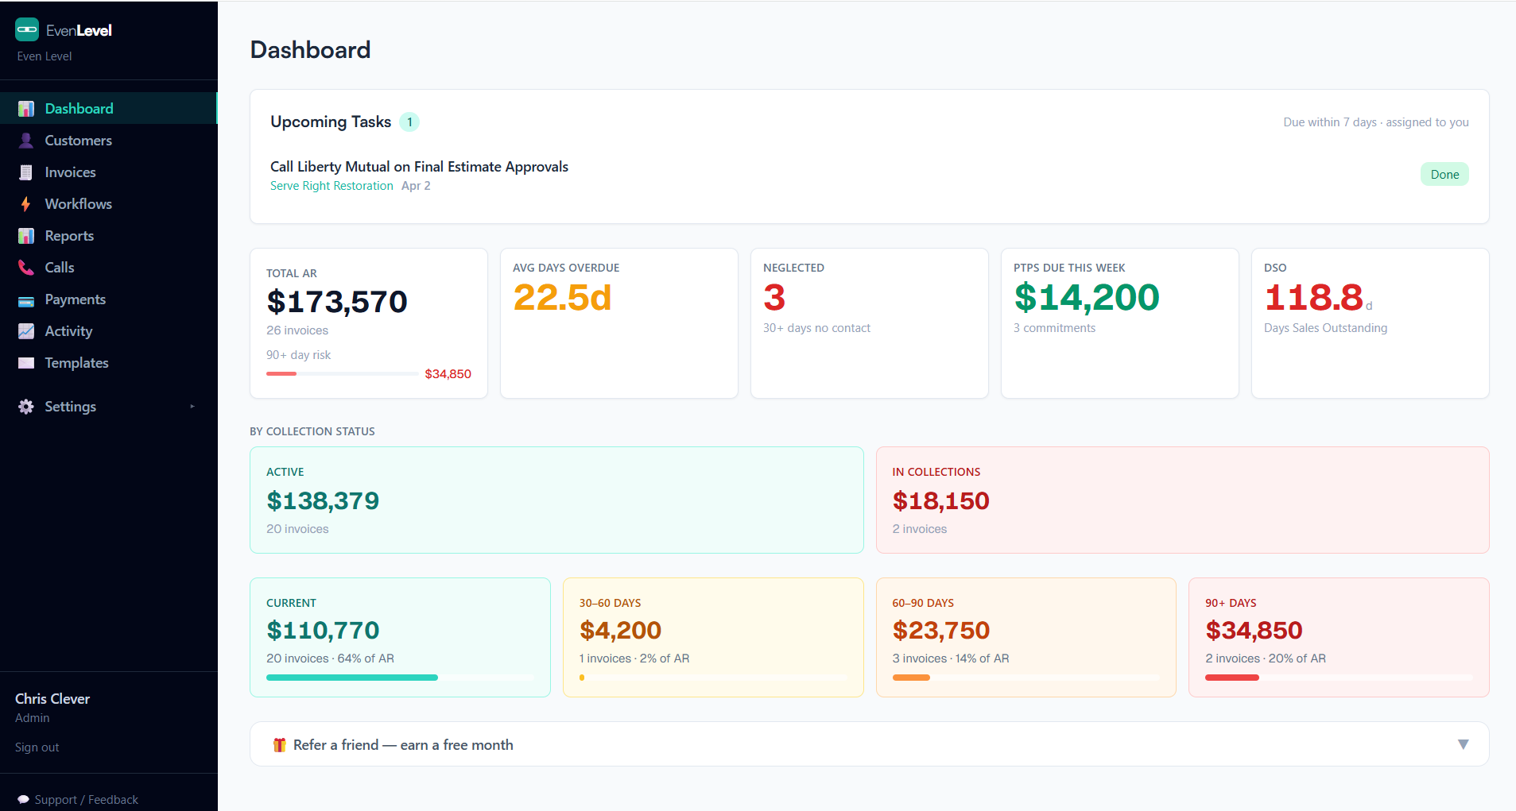This screenshot has width=1516, height=811.
Task: Open Support / Feedback chat
Action: (78, 800)
